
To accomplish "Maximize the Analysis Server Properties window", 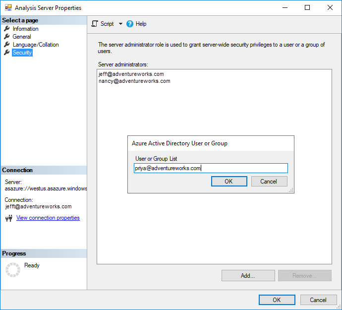I will (307, 7).
